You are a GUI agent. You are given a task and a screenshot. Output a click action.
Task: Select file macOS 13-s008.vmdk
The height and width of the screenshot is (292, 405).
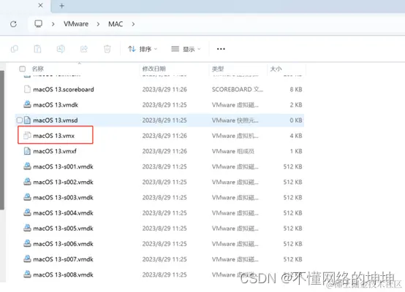[64, 274]
